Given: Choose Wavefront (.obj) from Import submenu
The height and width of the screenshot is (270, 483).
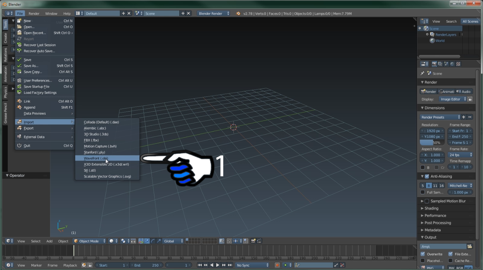Looking at the screenshot, I should pos(96,158).
